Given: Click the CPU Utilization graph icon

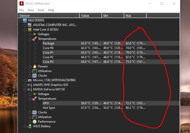Looking at the screenshot, I should (34, 71).
